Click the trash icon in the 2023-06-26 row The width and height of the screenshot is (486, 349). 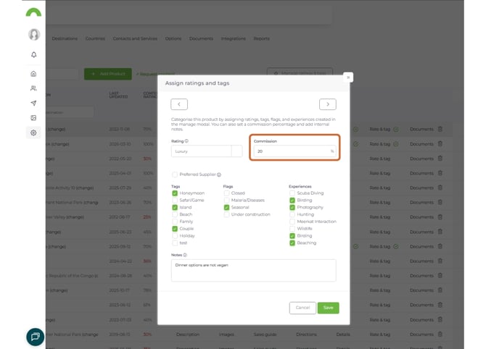[440, 202]
